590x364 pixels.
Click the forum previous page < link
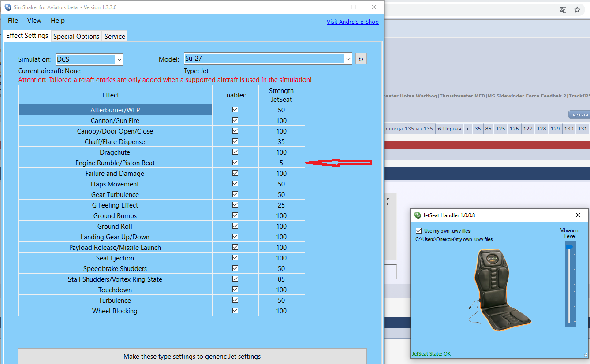coord(468,129)
